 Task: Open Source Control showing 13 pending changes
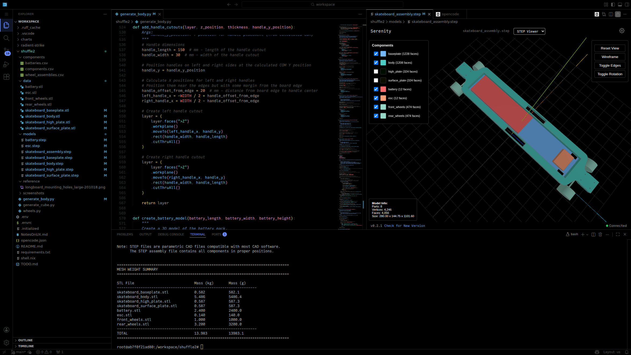6,51
